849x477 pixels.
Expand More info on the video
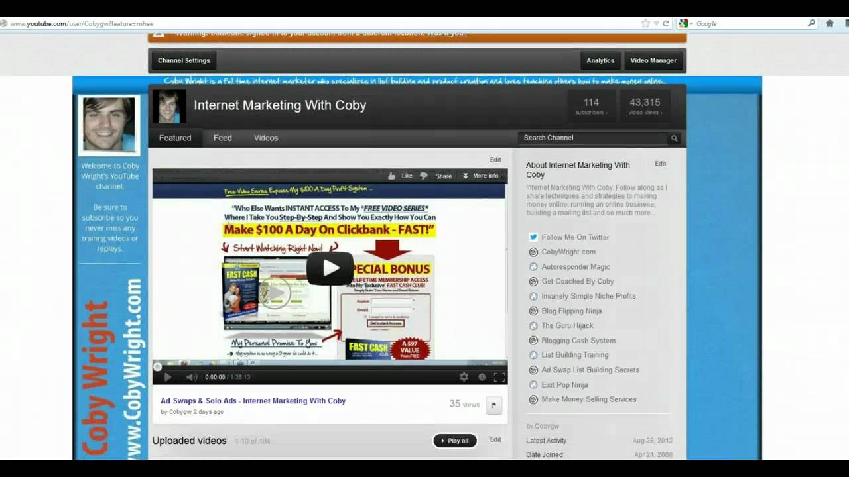point(480,176)
